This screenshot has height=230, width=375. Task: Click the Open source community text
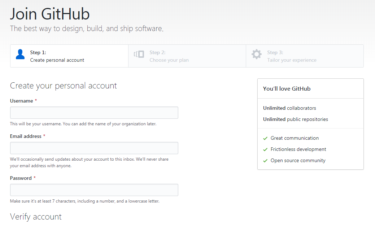(x=298, y=161)
